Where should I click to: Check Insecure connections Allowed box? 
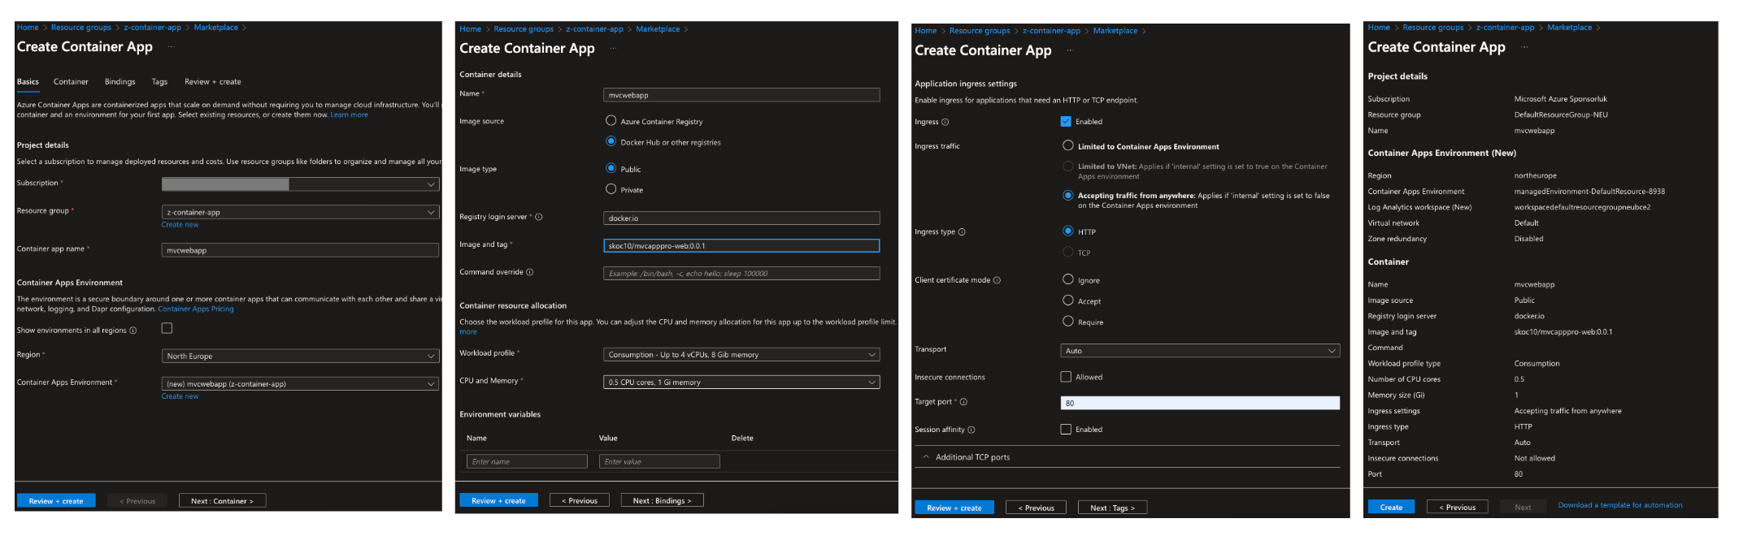1067,377
